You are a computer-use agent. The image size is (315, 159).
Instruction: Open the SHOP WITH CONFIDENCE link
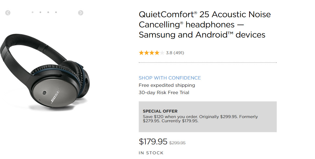point(170,78)
